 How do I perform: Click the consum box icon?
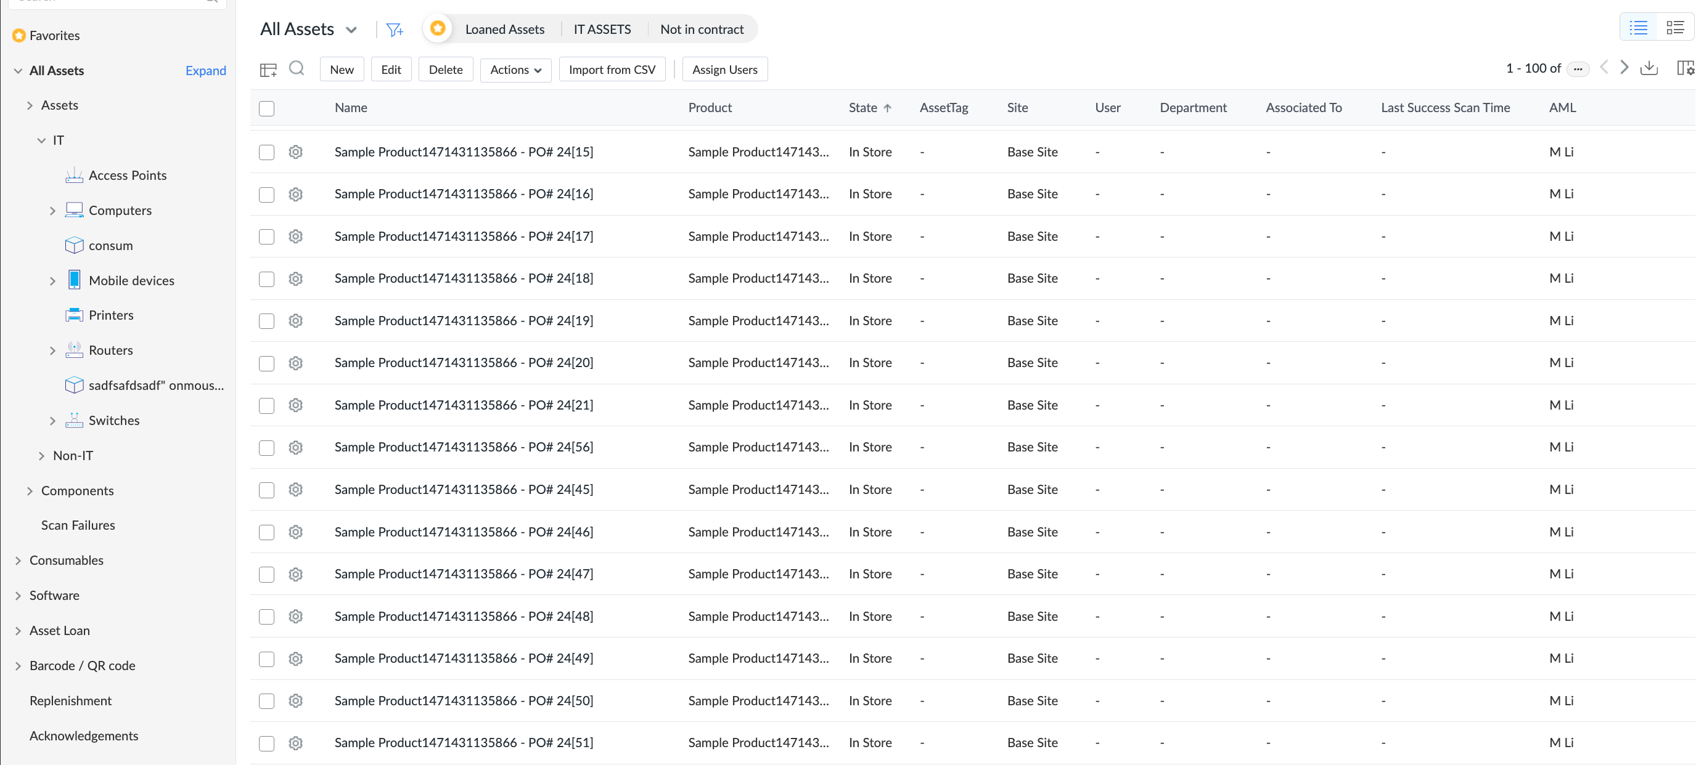(74, 245)
